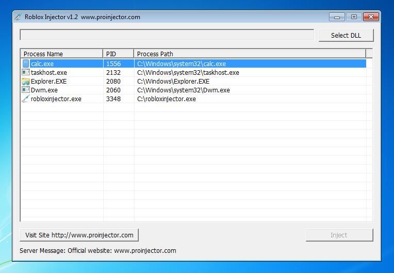Select the C:\Windows\Explorer.EXE path row
Viewport: 394px width, 273px height.
[173, 81]
